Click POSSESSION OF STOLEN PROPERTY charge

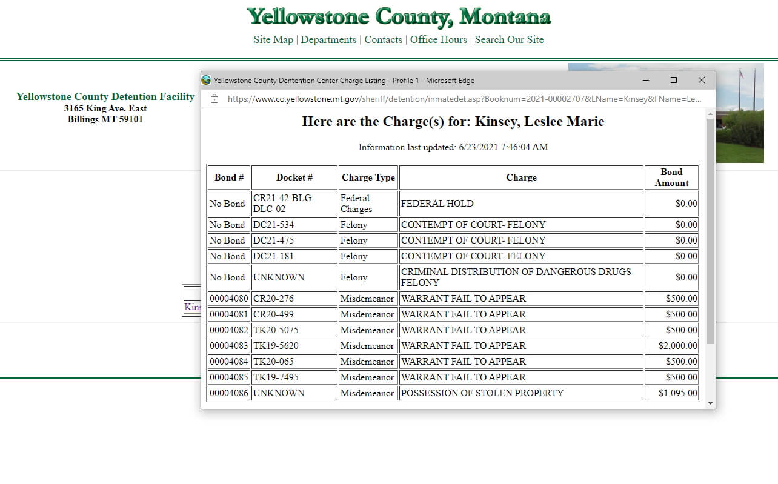pos(521,393)
